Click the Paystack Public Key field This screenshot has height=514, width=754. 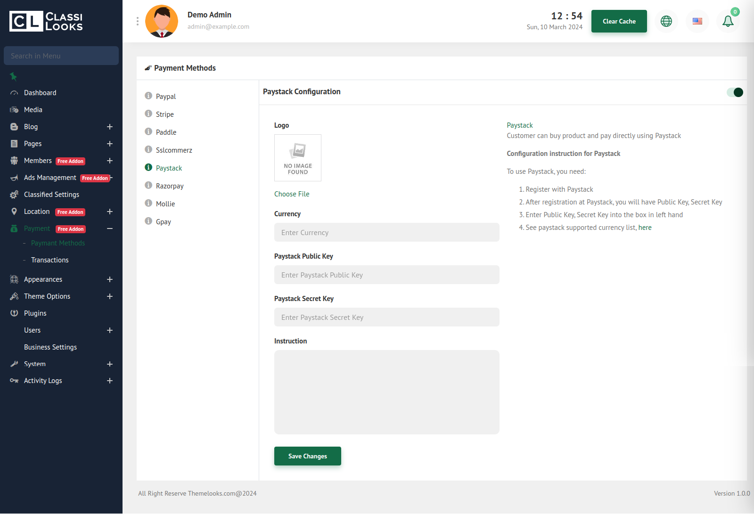point(386,275)
